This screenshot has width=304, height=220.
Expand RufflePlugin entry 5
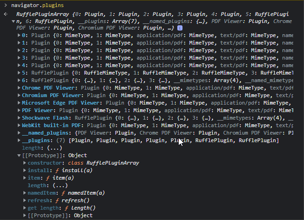[x=19, y=73]
